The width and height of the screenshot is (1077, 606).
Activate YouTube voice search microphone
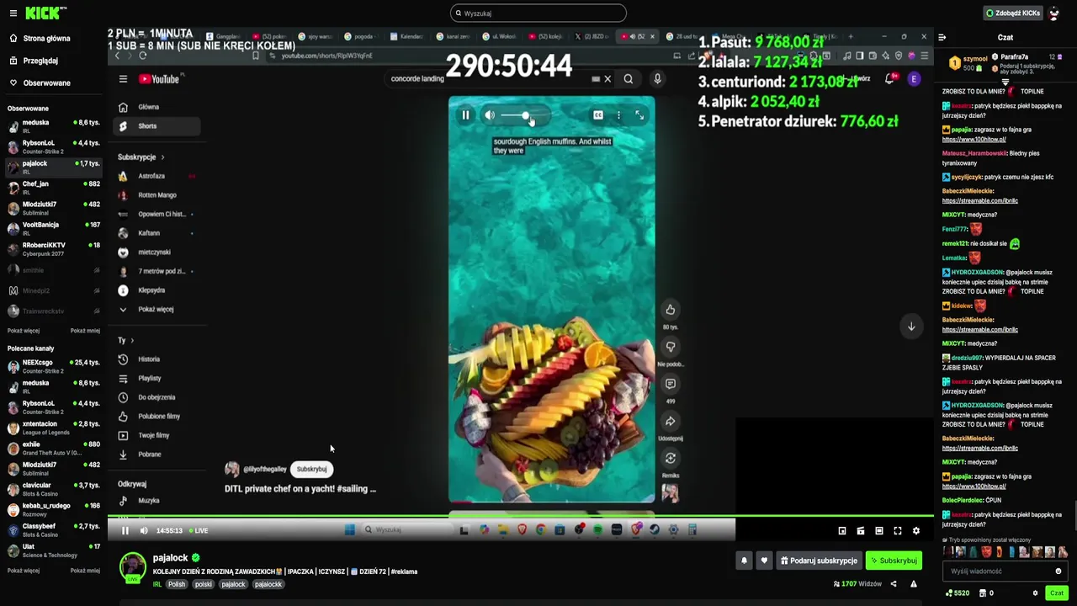(x=657, y=79)
